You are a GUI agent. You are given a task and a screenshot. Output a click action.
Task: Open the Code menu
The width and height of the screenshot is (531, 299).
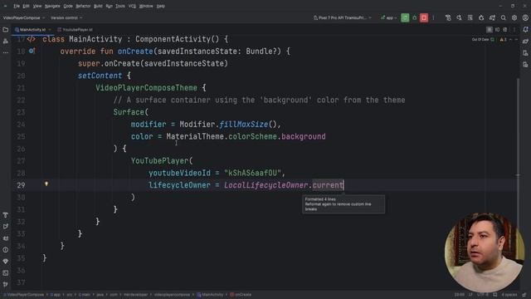pos(68,6)
